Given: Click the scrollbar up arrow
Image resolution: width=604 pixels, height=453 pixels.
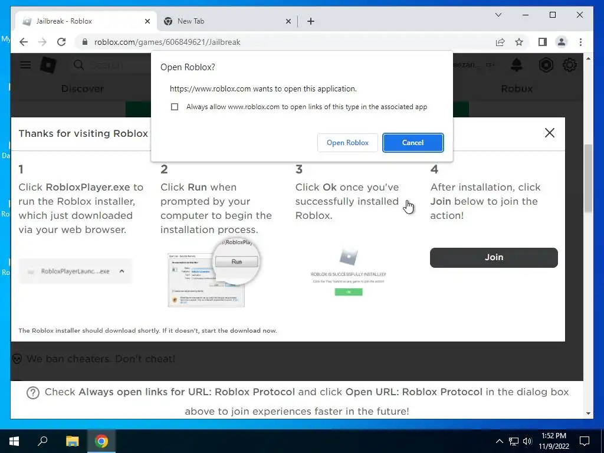Looking at the screenshot, I should pyautogui.click(x=588, y=58).
